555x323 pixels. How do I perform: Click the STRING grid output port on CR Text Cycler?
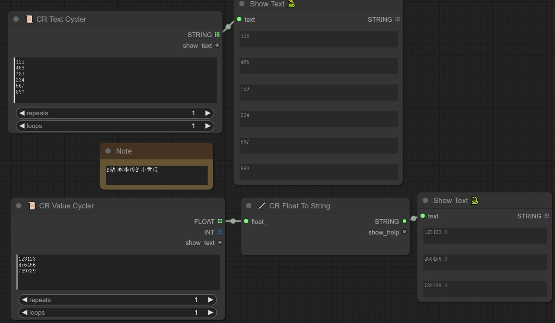[217, 35]
